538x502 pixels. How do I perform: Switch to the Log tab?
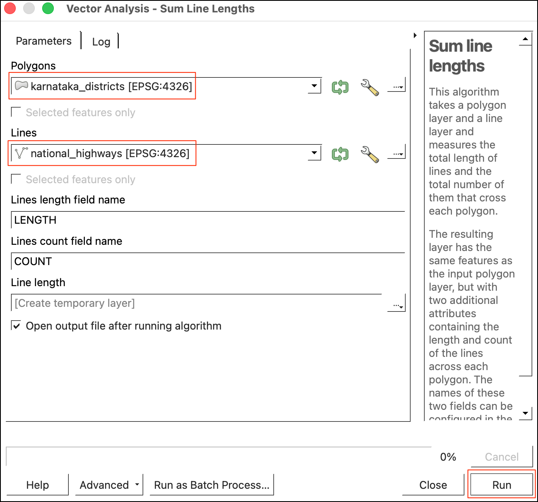(x=101, y=42)
